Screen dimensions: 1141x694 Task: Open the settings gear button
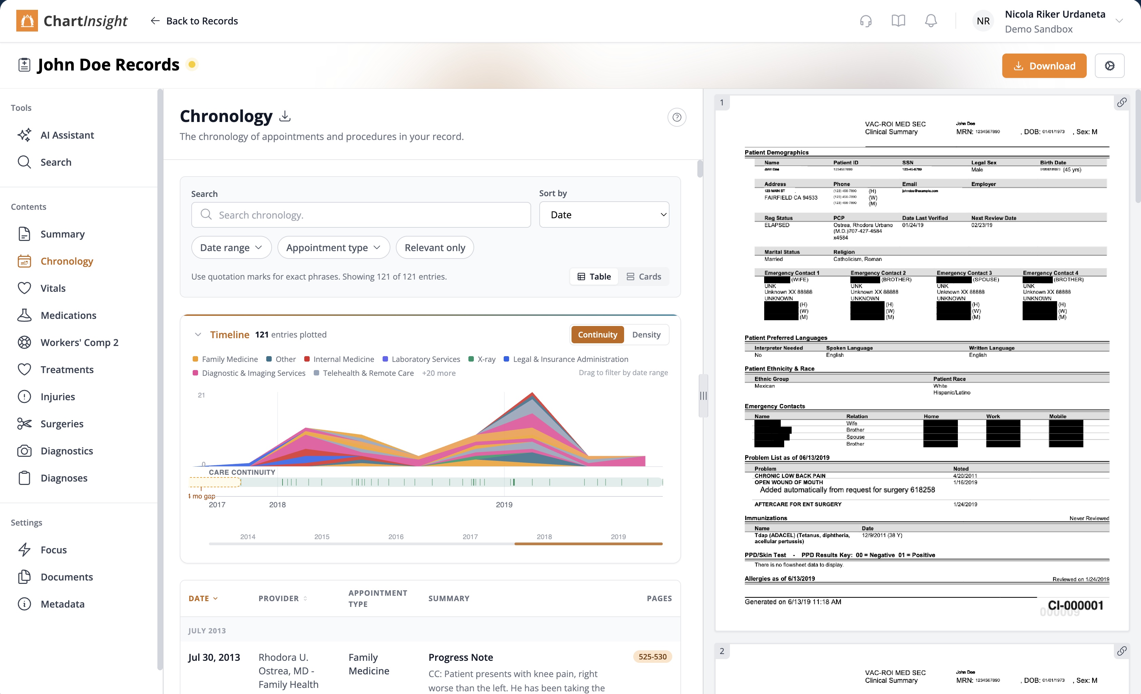click(1109, 66)
